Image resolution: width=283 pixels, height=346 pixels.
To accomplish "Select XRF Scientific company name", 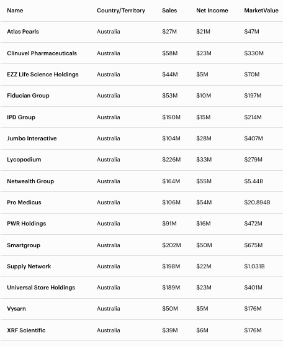I will click(x=26, y=330).
